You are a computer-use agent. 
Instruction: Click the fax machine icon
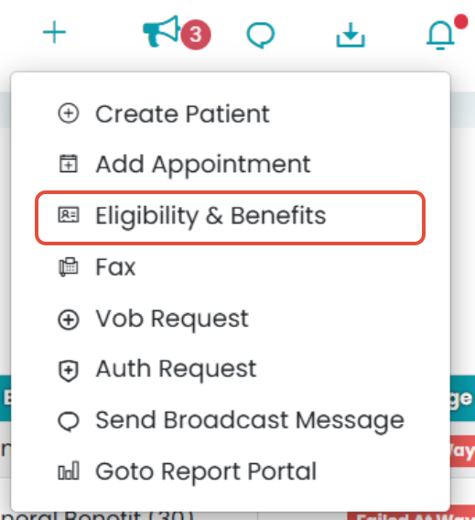point(69,266)
